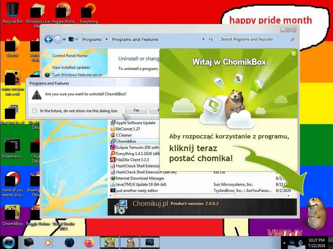
Task: Show hidden tray icons arrow
Action: [x=284, y=243]
